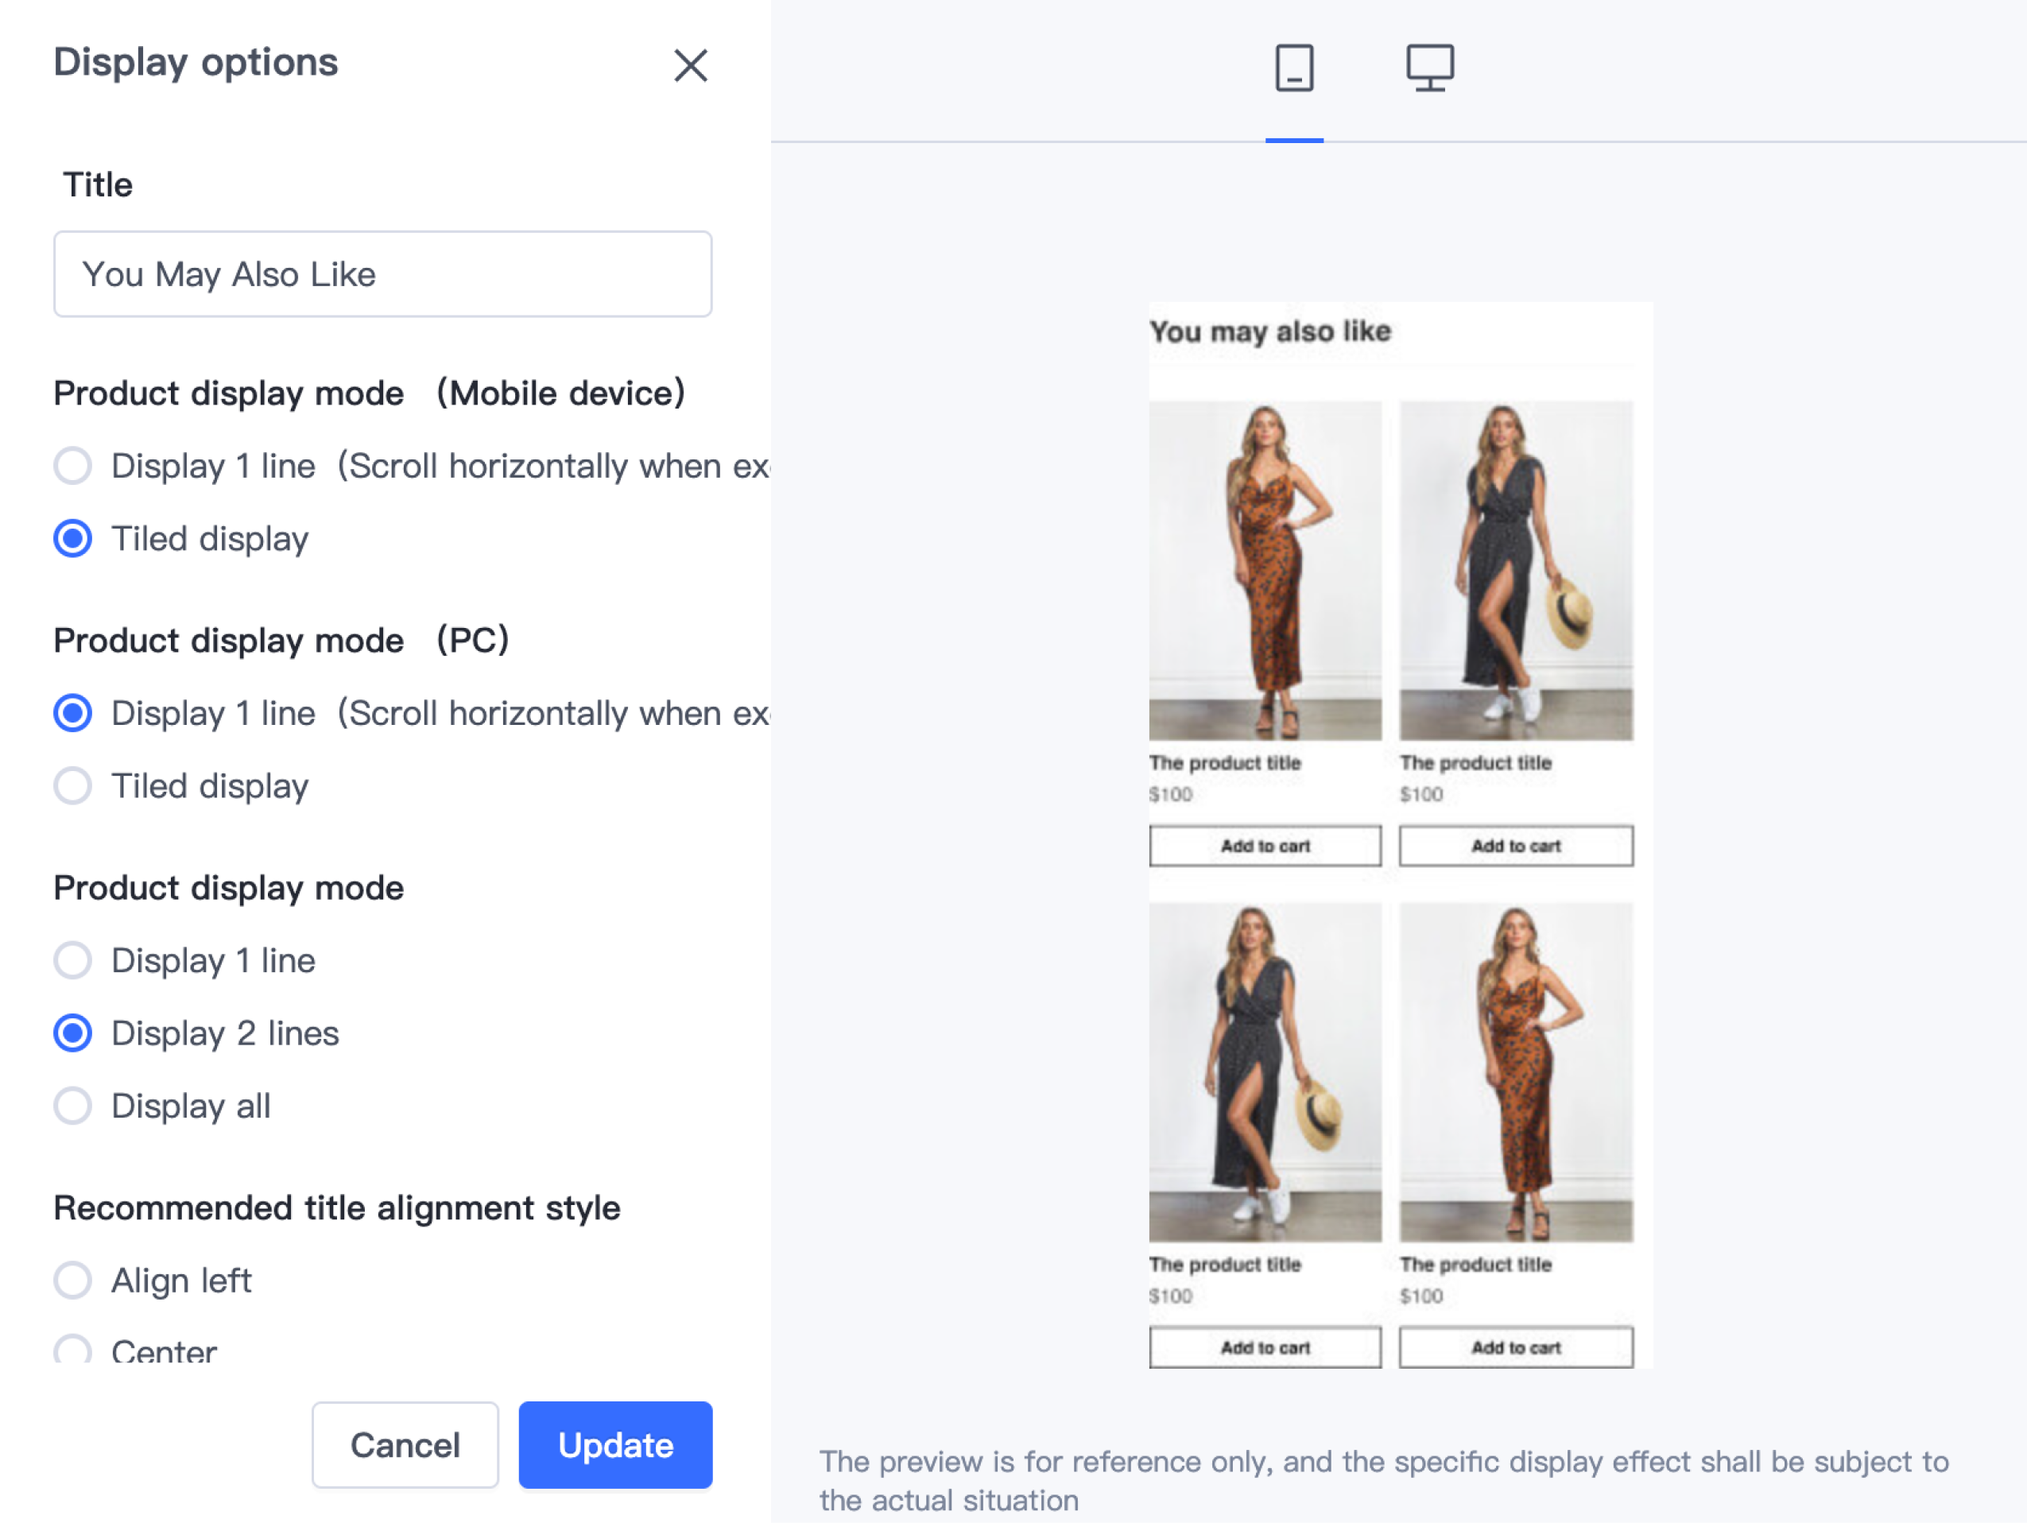Choose Align left title alignment
The image size is (2027, 1523).
[73, 1281]
